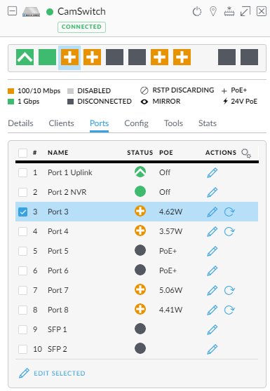Check the Port 7 checkbox
The height and width of the screenshot is (391, 270).
click(x=22, y=290)
